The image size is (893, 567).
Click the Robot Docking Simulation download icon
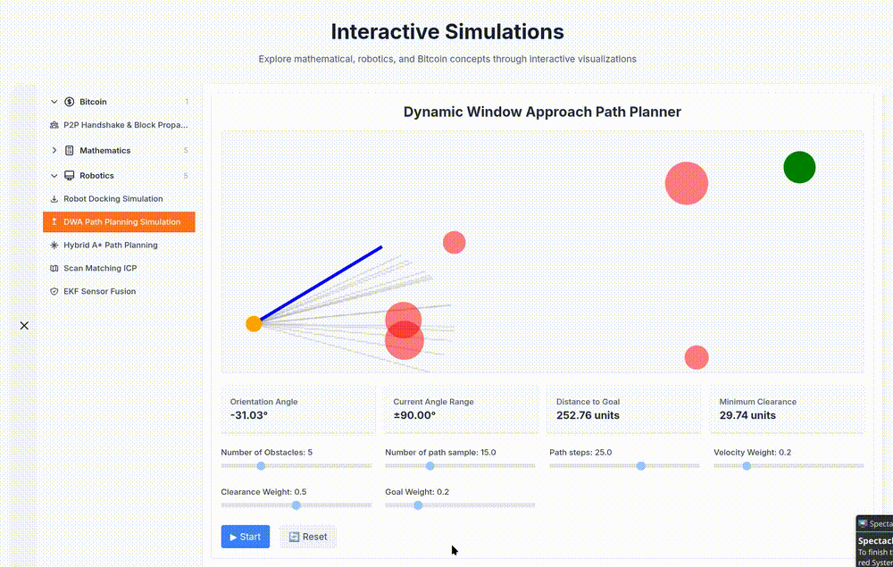54,198
